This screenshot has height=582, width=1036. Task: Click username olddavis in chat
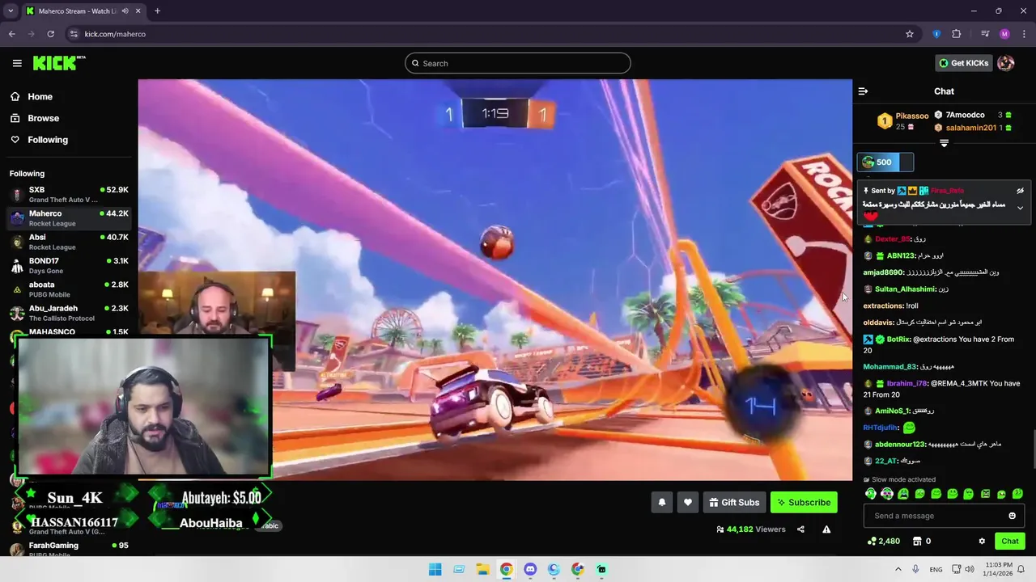[x=878, y=323]
